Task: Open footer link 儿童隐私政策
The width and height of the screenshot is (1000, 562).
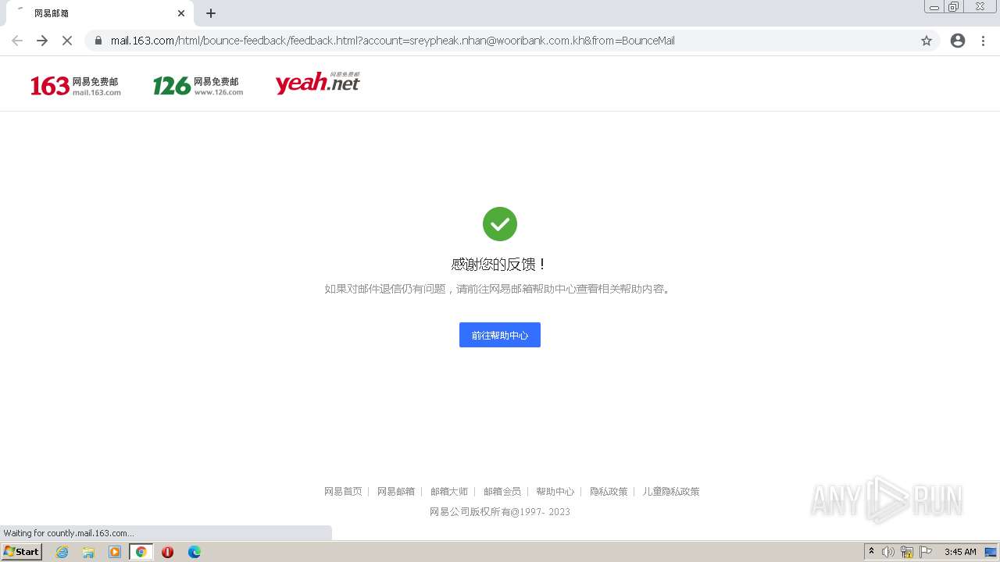Action: click(x=671, y=492)
